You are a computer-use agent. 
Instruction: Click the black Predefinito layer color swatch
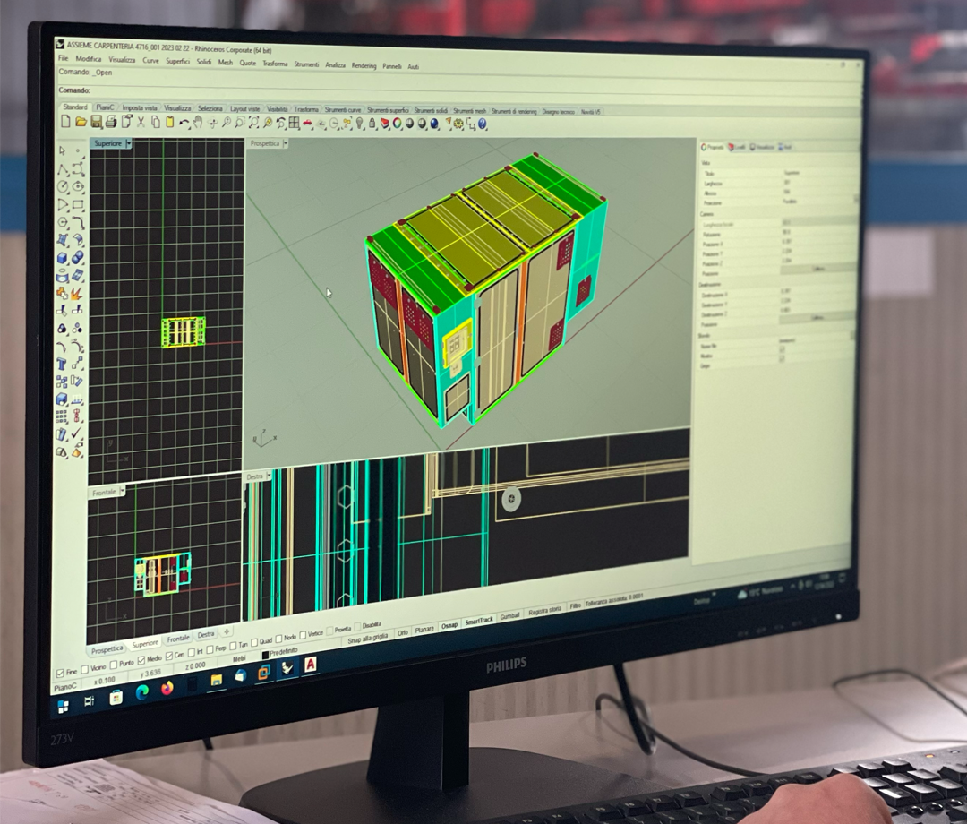click(x=264, y=656)
